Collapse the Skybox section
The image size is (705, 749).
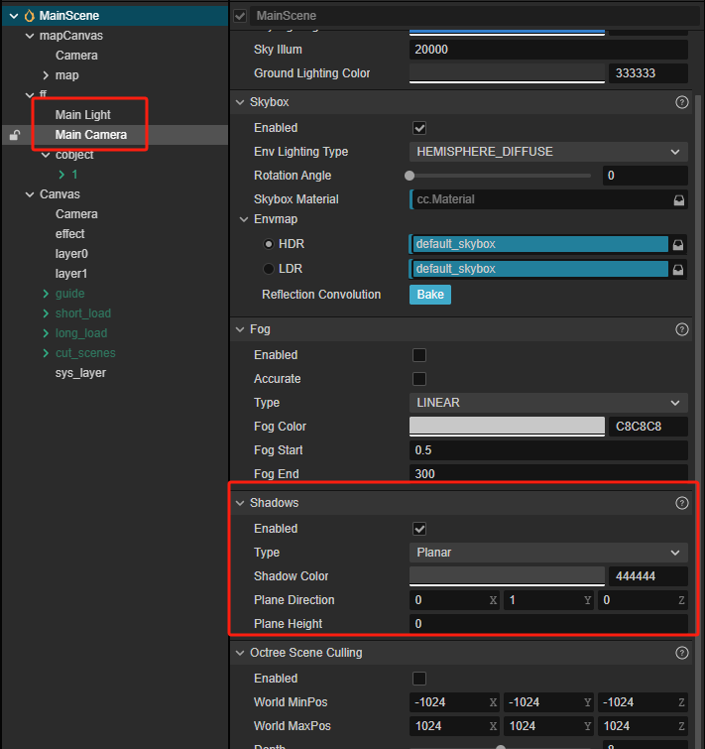[x=240, y=102]
